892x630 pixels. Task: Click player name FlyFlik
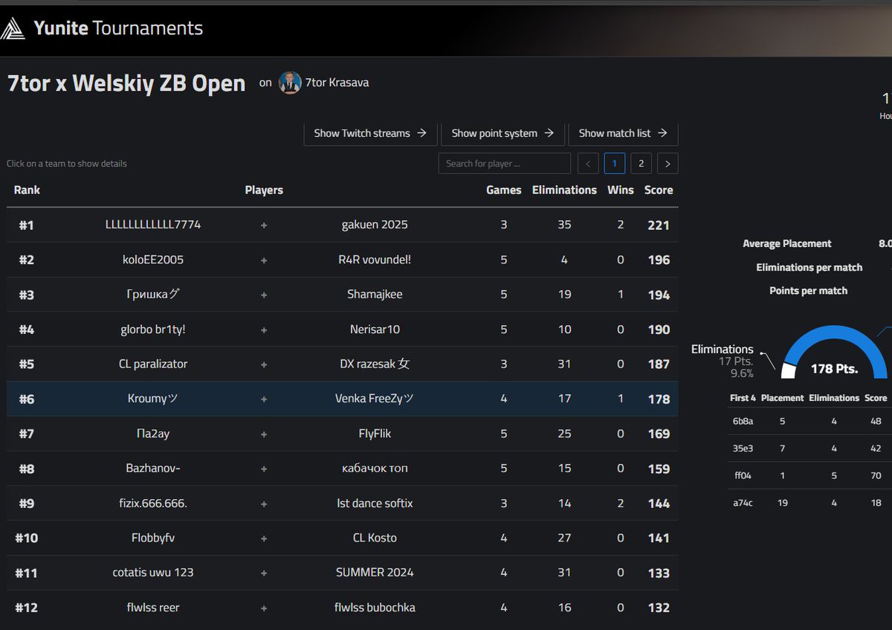point(375,434)
